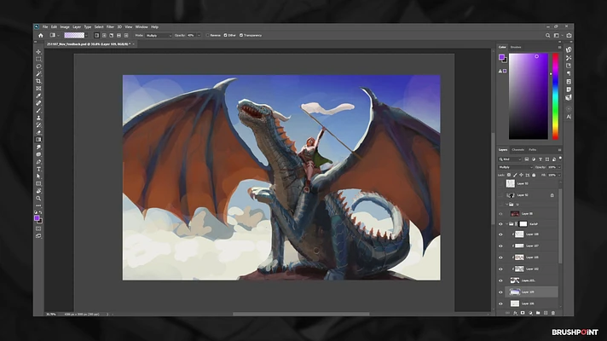This screenshot has width=607, height=341.
Task: Switch to the Brushes panel tab
Action: (x=516, y=47)
